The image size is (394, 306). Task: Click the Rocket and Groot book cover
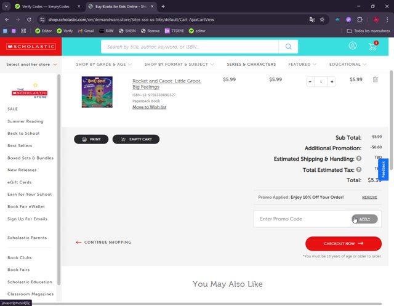pos(97,92)
